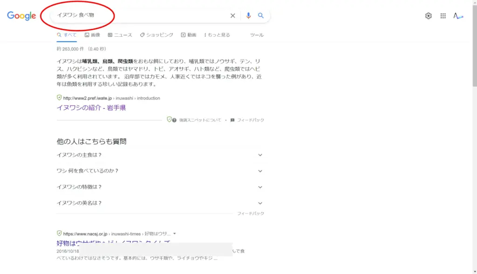This screenshot has height=274, width=477.
Task: Open dropdown arrow next to nacsj.or.jp URL
Action: (175, 234)
